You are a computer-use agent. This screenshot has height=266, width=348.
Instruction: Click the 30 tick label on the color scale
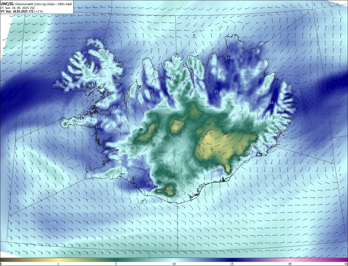290,264
